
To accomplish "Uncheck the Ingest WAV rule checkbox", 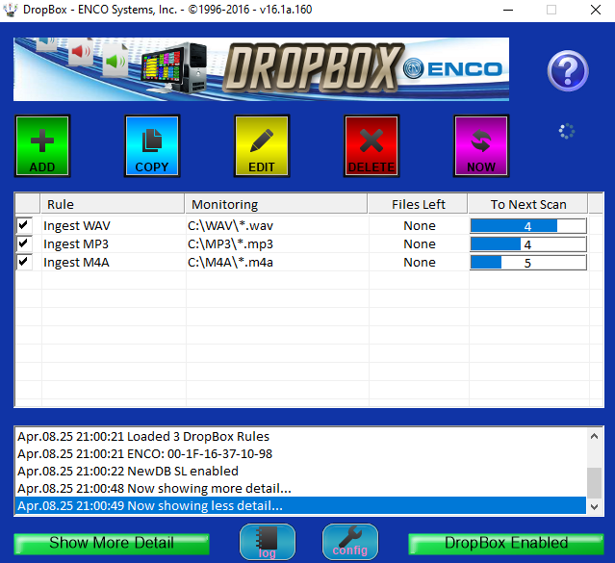I will 23,225.
